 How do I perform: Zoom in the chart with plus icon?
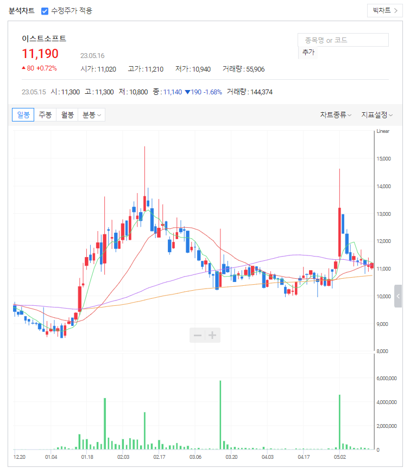(x=212, y=335)
